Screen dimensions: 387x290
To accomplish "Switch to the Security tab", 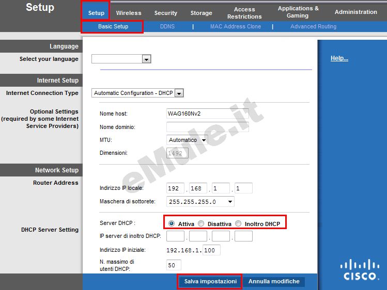I will tap(166, 13).
